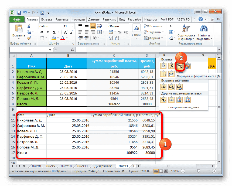The height and width of the screenshot is (186, 232).
Task: Click 'Специальная вставка...' at menu bottom
Action: [x=184, y=107]
